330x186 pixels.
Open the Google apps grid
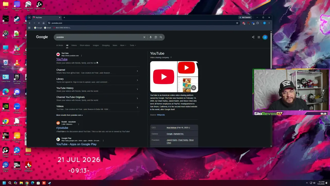click(259, 37)
